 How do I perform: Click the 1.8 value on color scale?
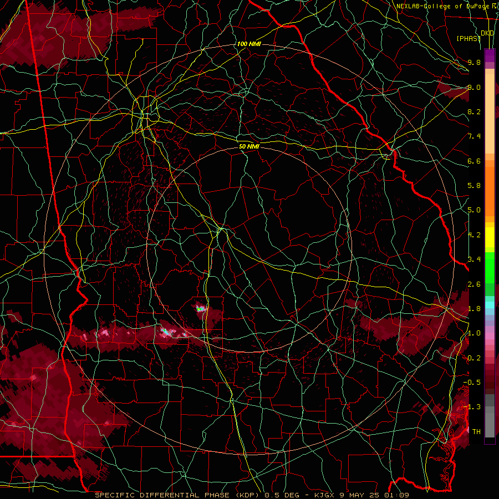[474, 309]
